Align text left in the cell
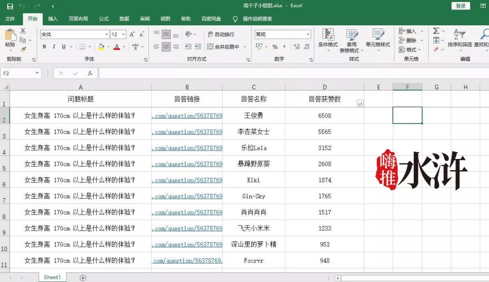The height and width of the screenshot is (282, 489). (157, 47)
